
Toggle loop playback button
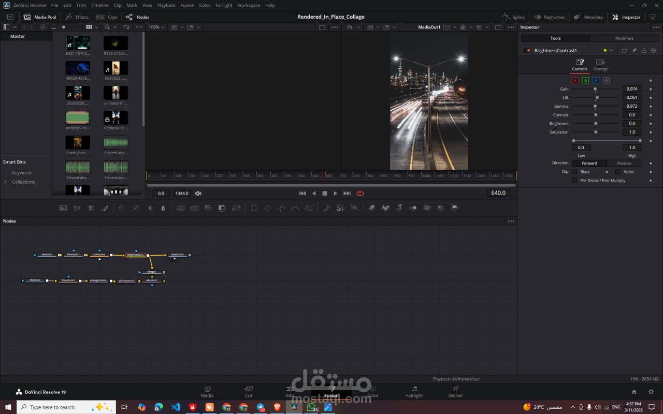point(360,194)
